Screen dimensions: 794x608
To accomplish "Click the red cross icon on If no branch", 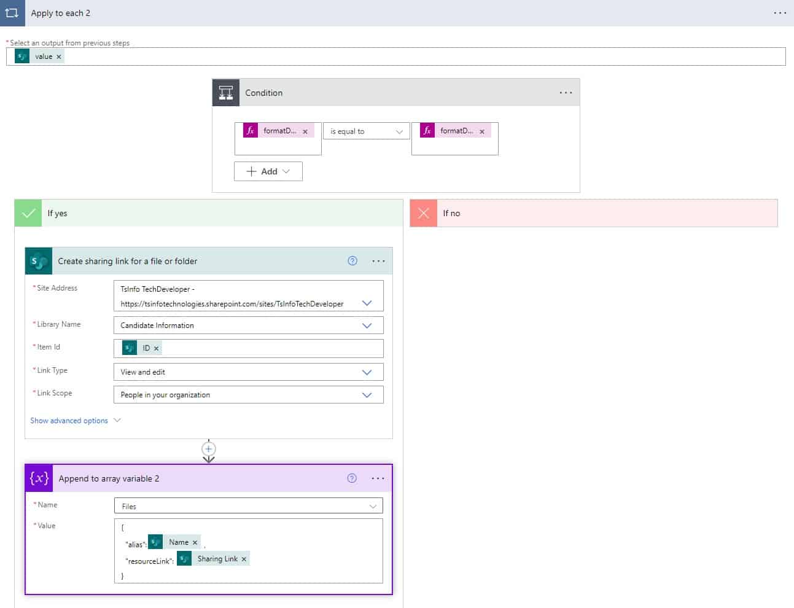I will [423, 213].
